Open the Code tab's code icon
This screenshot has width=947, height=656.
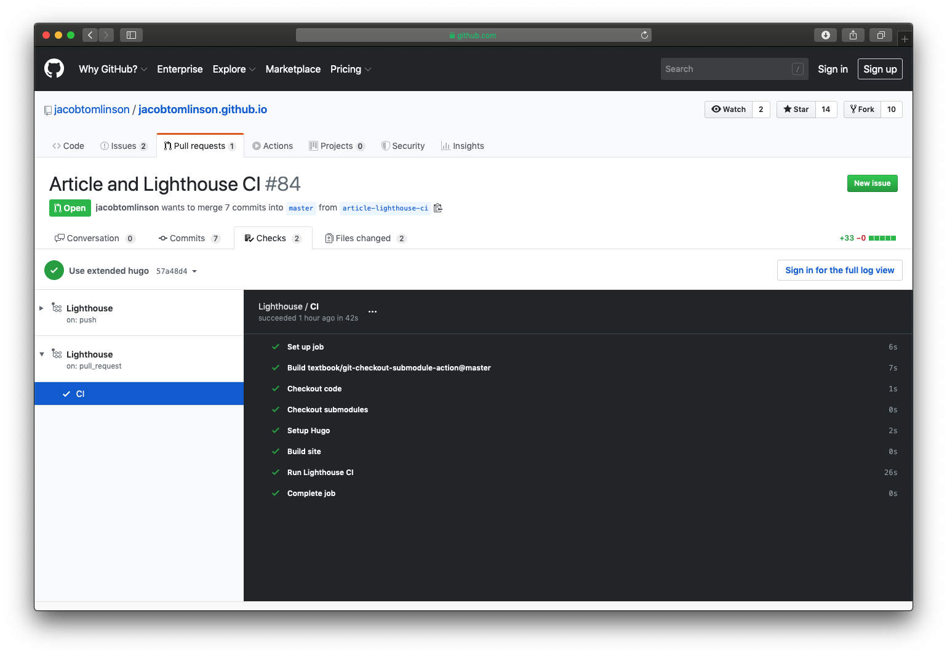57,146
